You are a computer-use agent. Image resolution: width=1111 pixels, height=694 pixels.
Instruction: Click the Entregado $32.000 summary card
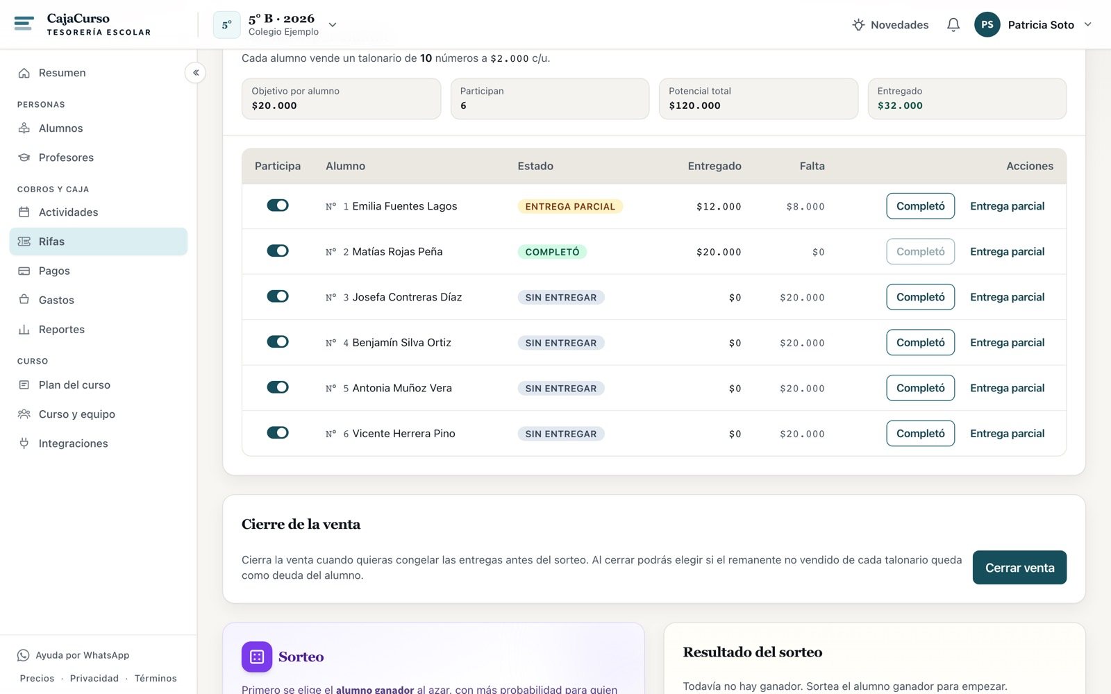(967, 99)
